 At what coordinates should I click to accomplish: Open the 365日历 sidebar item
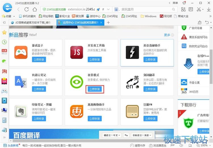[x=193, y=92]
